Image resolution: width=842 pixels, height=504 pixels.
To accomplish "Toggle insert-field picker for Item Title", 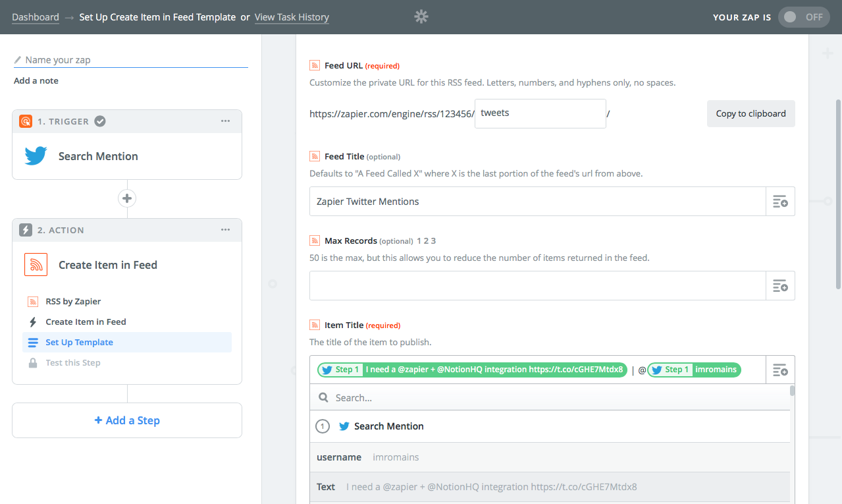I will (x=780, y=370).
